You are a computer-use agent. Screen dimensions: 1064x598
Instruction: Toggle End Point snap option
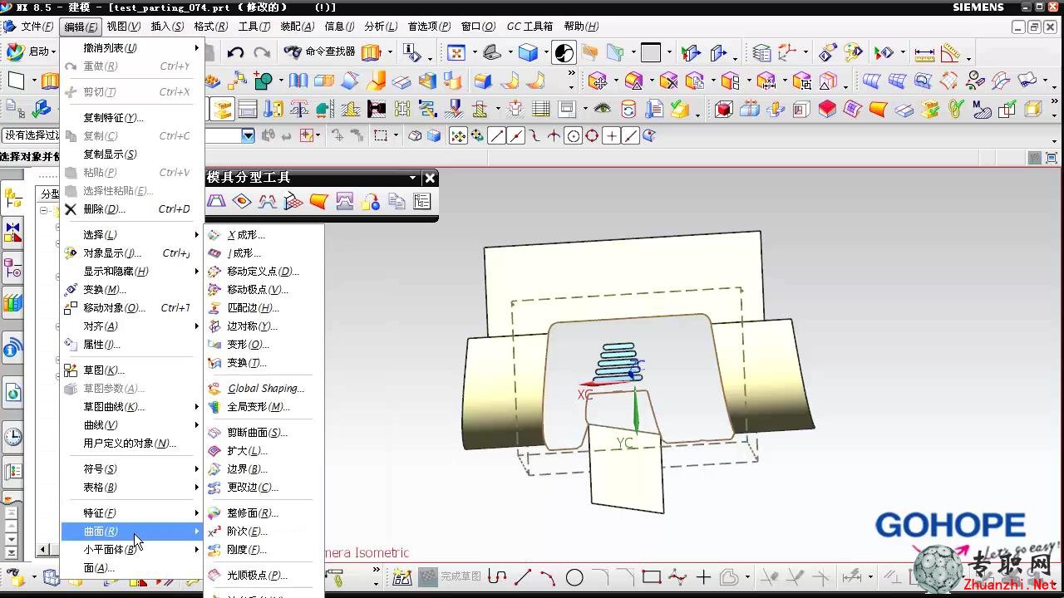[496, 136]
